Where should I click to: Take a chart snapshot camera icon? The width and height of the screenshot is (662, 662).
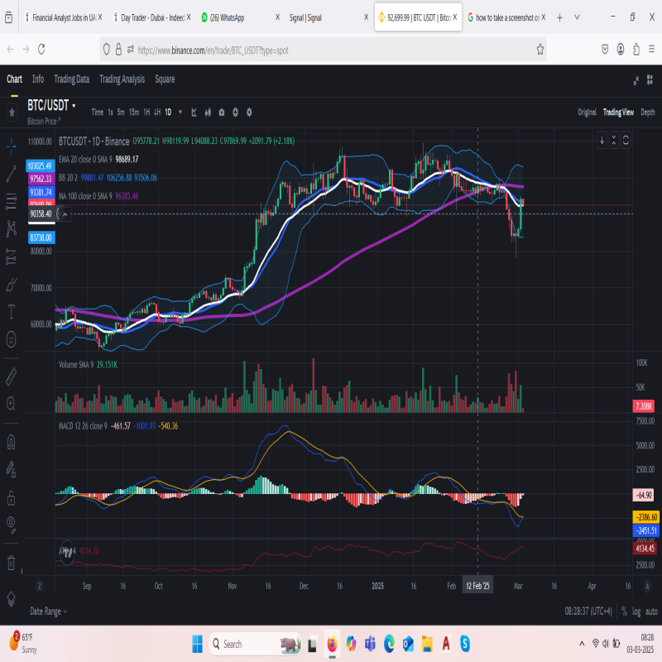(222, 113)
